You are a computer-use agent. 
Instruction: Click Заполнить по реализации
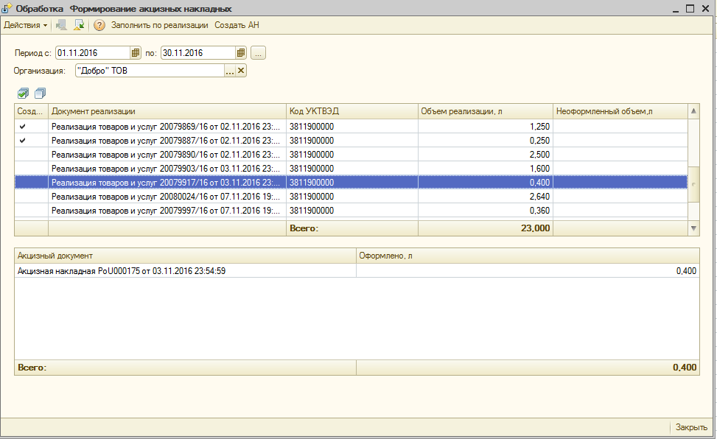click(160, 25)
